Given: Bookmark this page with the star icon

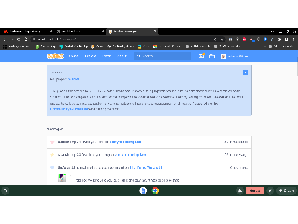Looking at the screenshot, I should 222,39.
